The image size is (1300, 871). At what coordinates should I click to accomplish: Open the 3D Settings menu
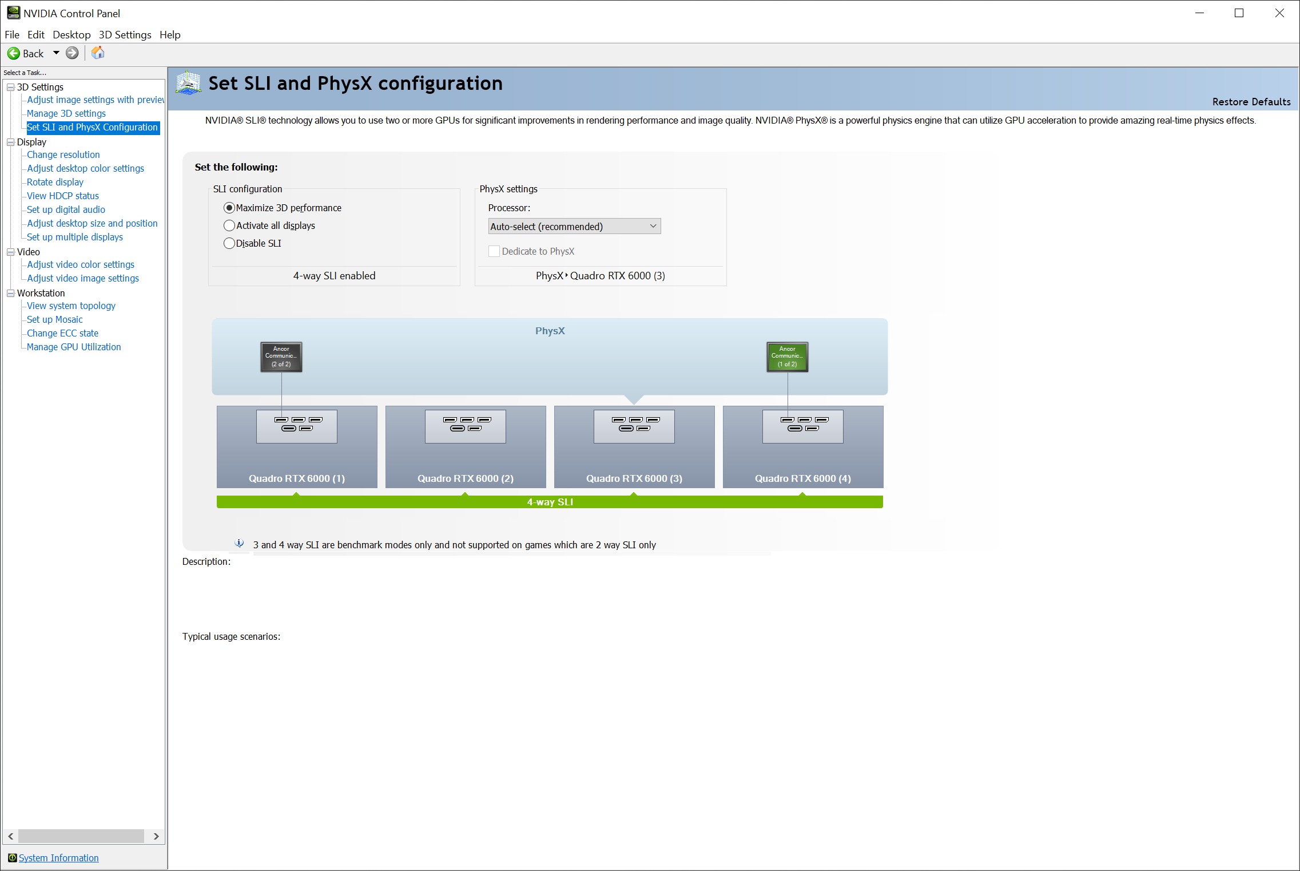[x=125, y=35]
